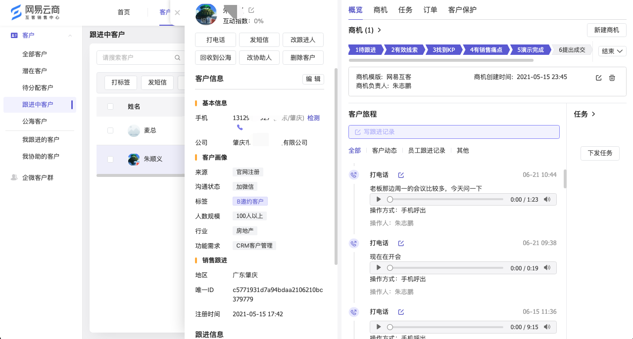Delete the opportunity using the trash icon
Screen dimensions: 633x339
click(x=612, y=78)
